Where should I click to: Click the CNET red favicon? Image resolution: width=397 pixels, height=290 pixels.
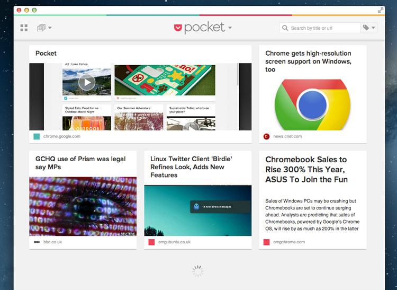266,136
